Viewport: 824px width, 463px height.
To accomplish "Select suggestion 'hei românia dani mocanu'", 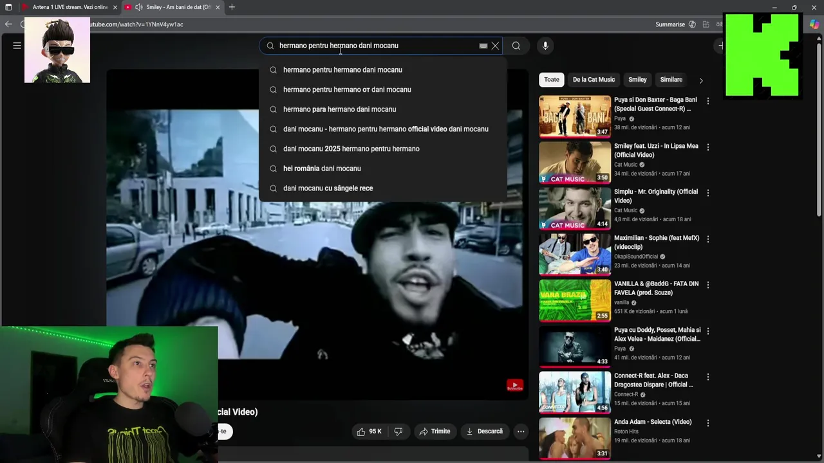I will [382, 168].
